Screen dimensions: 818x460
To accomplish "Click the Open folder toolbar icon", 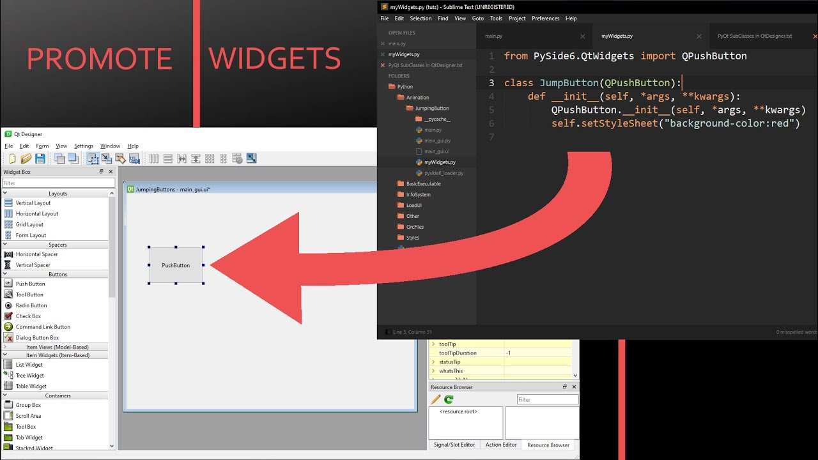I will pos(26,158).
